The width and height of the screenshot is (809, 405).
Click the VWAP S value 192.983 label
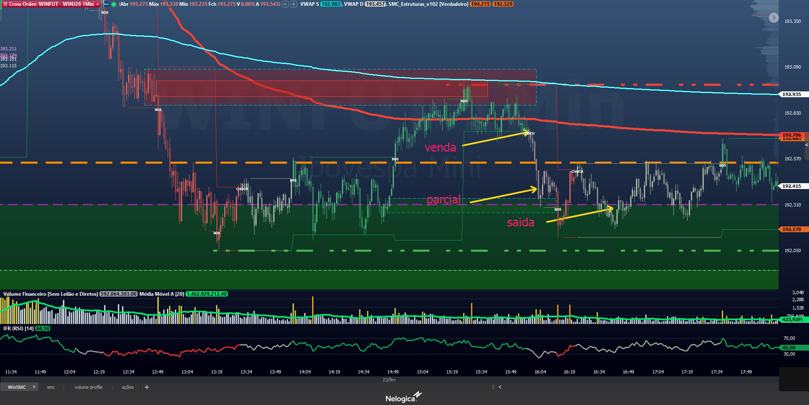[x=331, y=4]
